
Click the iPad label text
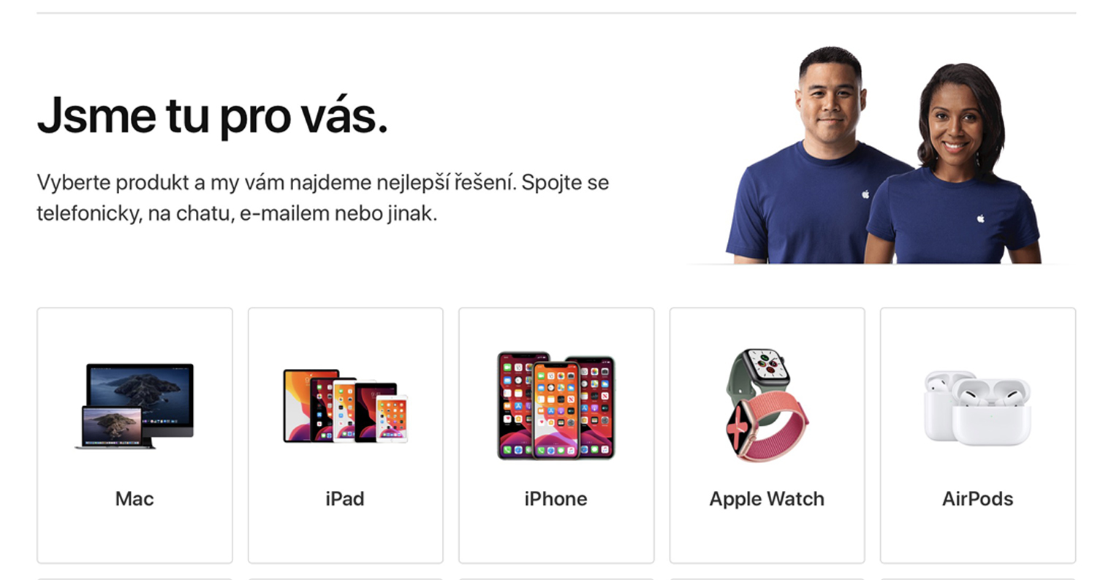tap(345, 499)
